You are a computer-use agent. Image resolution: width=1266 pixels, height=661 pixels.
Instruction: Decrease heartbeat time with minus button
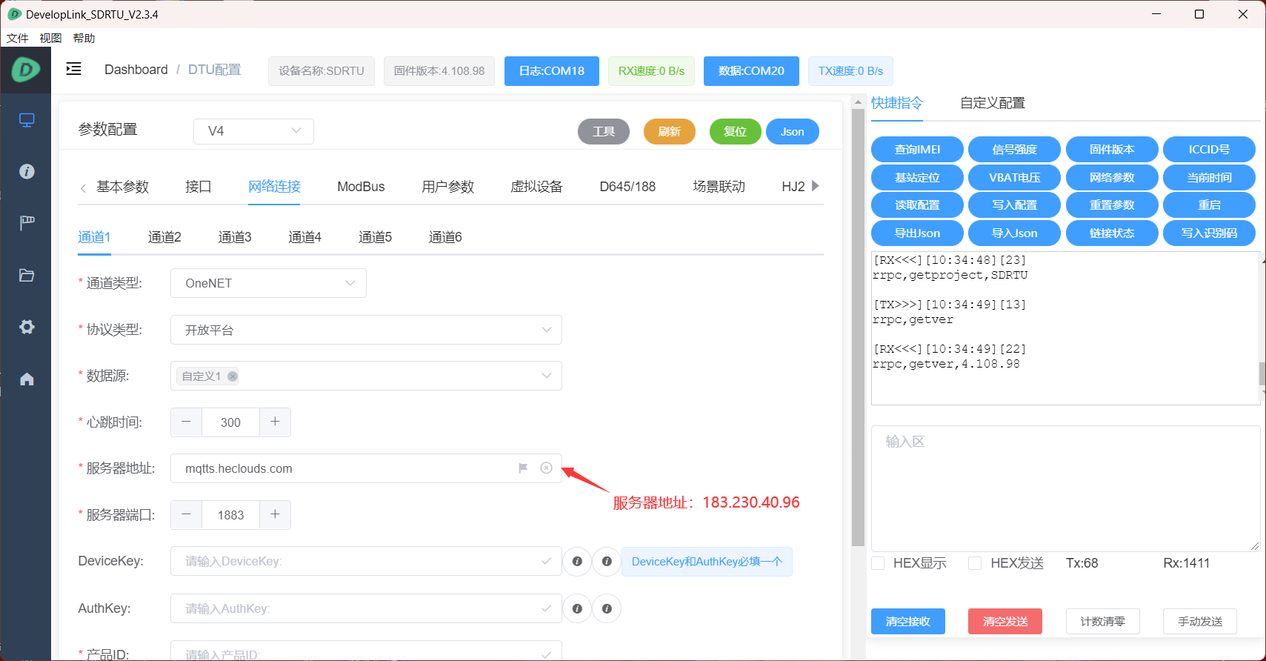click(x=187, y=422)
